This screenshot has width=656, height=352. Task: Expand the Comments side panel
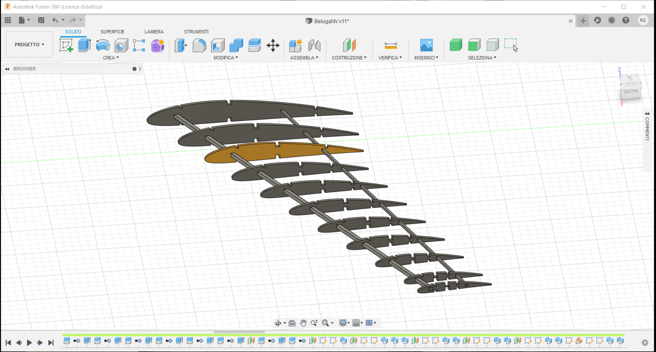[647, 114]
